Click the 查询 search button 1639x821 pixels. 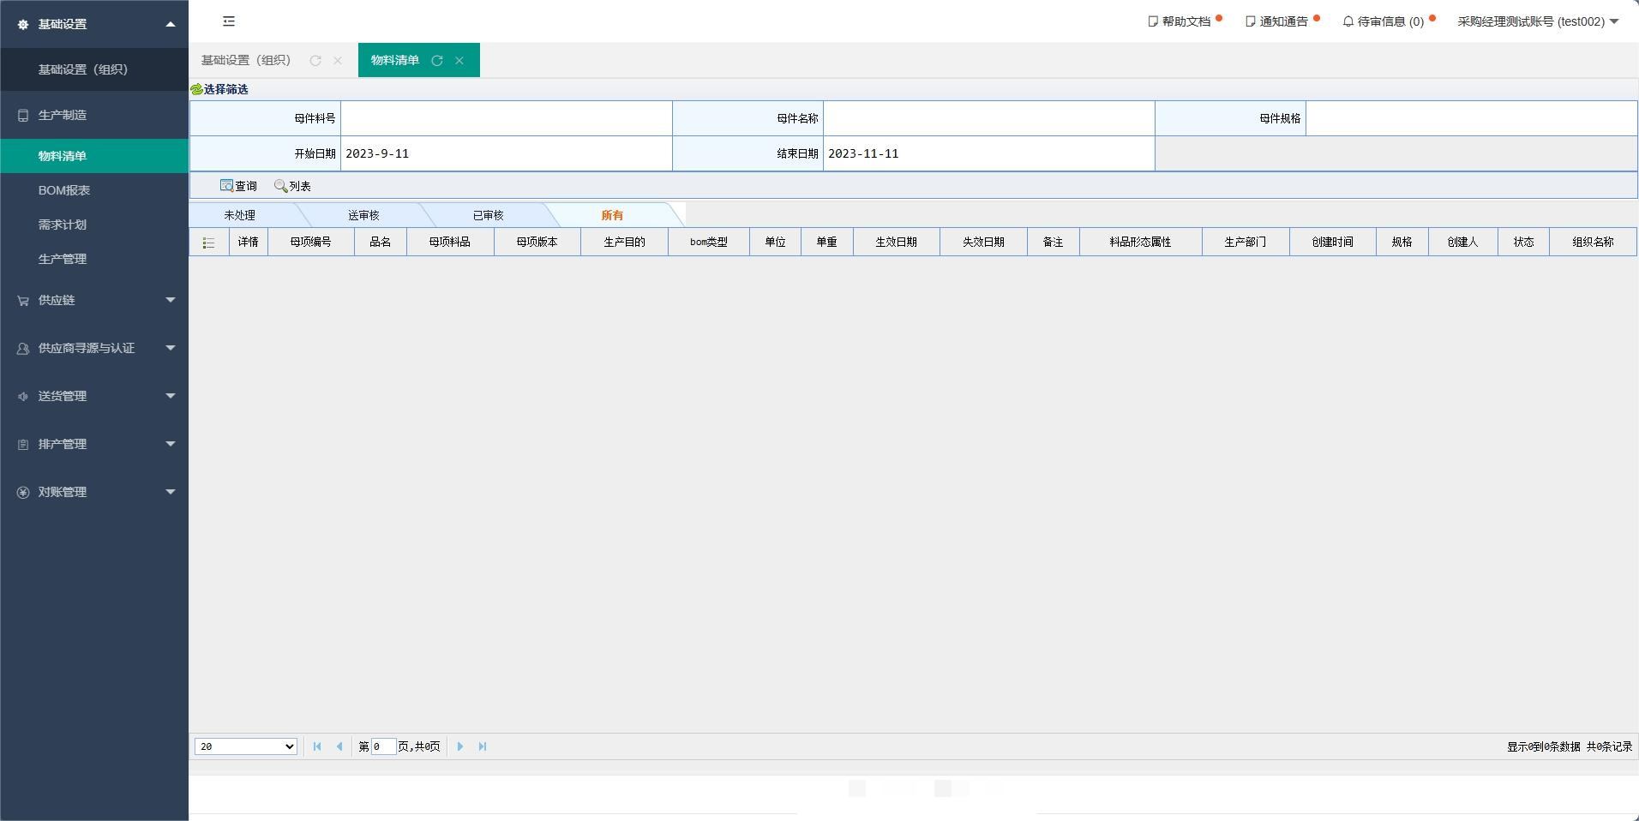pos(238,185)
